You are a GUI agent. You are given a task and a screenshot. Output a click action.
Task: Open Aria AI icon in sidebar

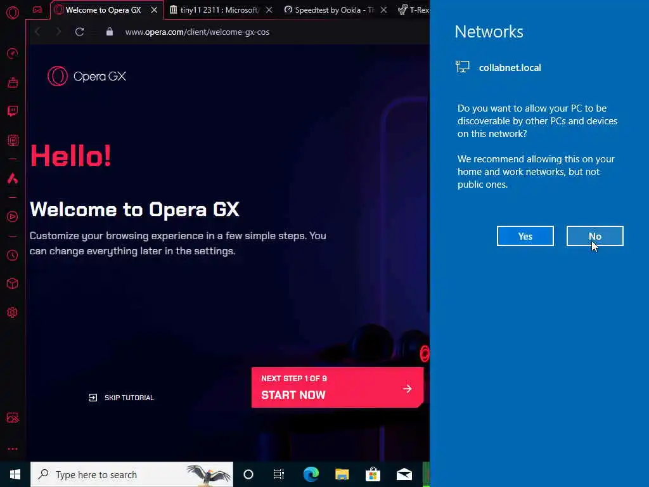pos(13,178)
